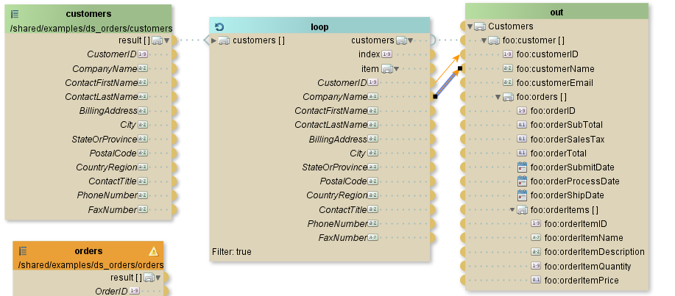This screenshot has width=675, height=296.
Task: Collapse the Customers root node in out
Action: pos(470,26)
